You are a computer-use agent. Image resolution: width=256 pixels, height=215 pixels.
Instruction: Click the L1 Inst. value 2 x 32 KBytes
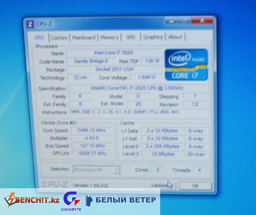pyautogui.click(x=162, y=139)
